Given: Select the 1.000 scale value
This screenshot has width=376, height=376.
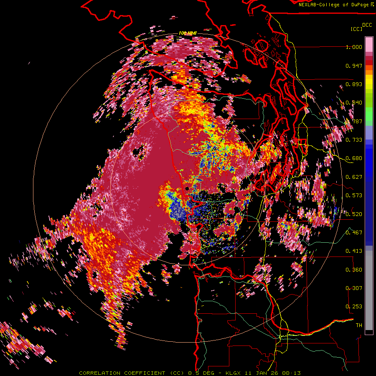Looking at the screenshot, I should point(354,47).
